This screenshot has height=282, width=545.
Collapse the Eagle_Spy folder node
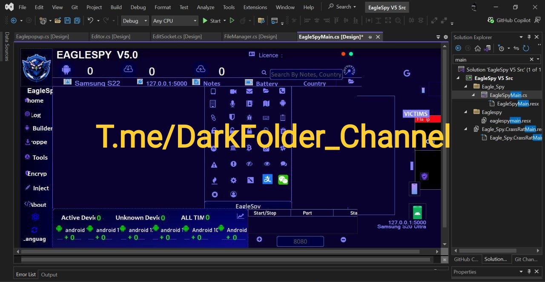466,86
